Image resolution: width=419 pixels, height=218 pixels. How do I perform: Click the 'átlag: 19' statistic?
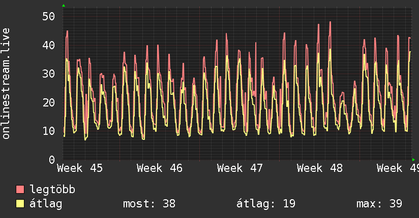pyautogui.click(x=266, y=204)
